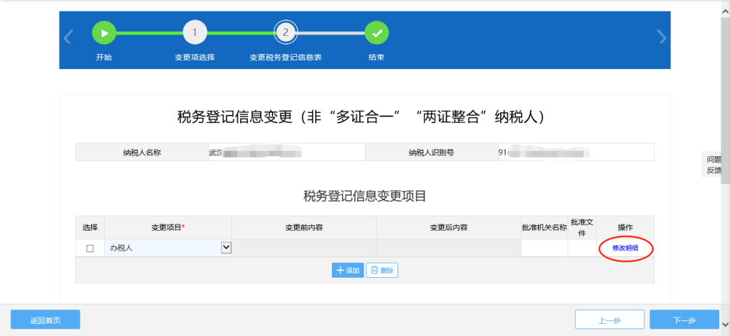
Task: Go to step 1 变更项选择 circle
Action: pyautogui.click(x=195, y=32)
